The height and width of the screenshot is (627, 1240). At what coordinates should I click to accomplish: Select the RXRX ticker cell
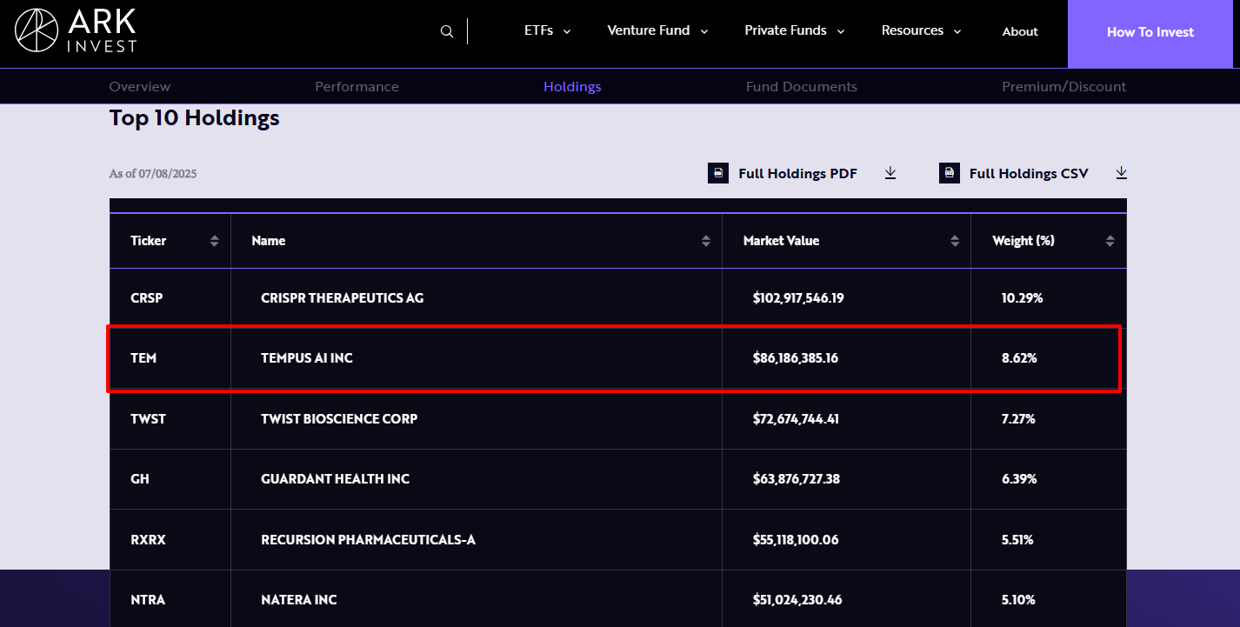pyautogui.click(x=148, y=540)
